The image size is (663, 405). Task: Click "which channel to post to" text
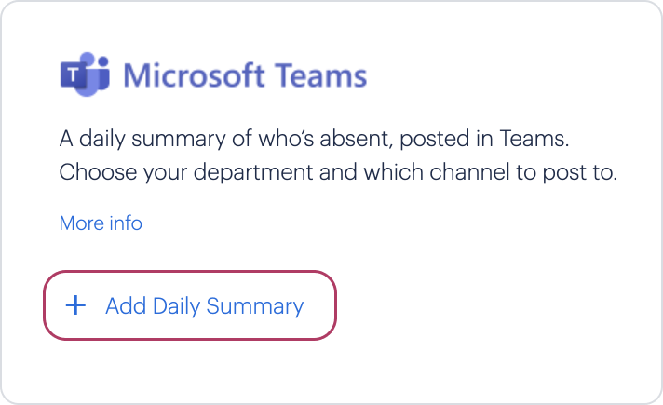(491, 172)
